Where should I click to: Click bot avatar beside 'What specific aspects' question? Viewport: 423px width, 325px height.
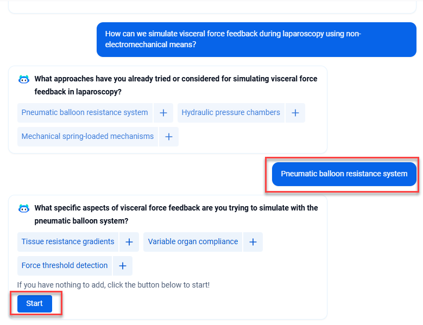[23, 208]
